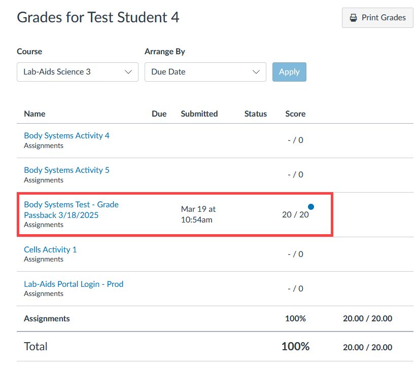This screenshot has width=415, height=370.
Task: Open the Lab-Aids Science 3 course dropdown
Action: coord(77,72)
